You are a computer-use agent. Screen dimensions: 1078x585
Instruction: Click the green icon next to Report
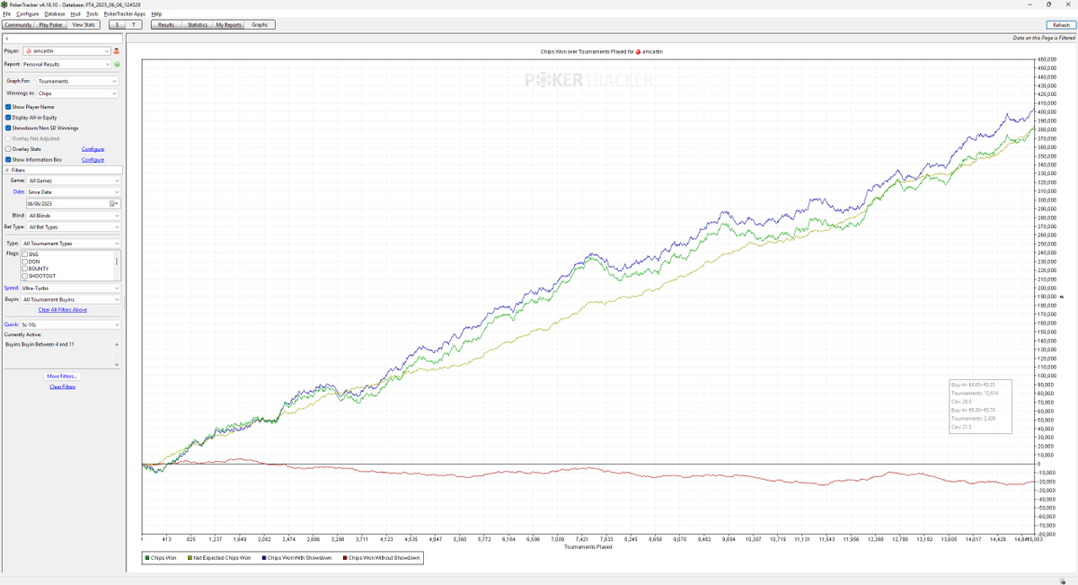point(117,65)
